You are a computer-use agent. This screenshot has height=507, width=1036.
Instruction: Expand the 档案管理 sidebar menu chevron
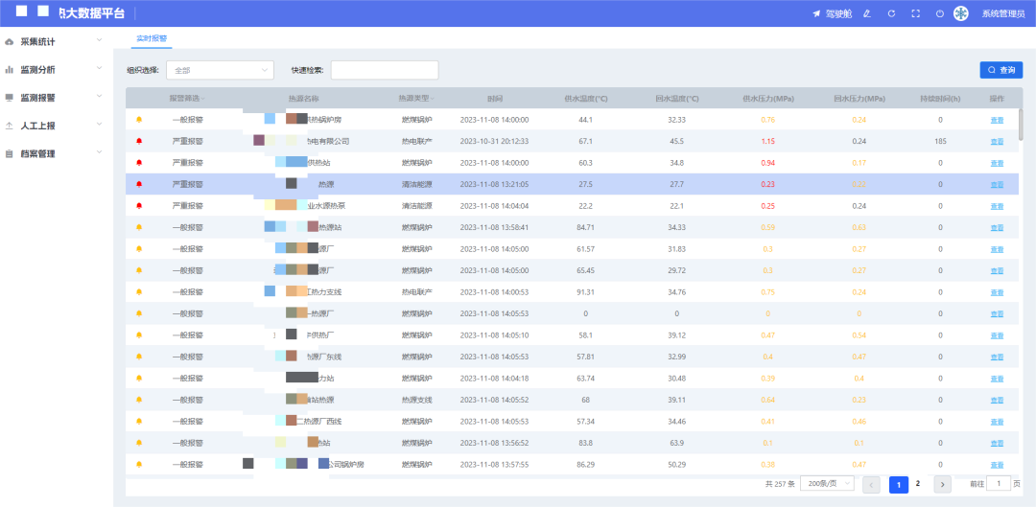pyautogui.click(x=99, y=152)
